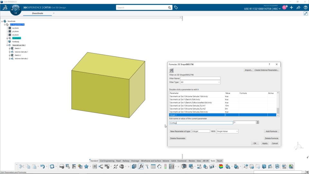This screenshot has height=174, width=309.
Task: Switch to the AR-VR tab
Action: (x=206, y=161)
